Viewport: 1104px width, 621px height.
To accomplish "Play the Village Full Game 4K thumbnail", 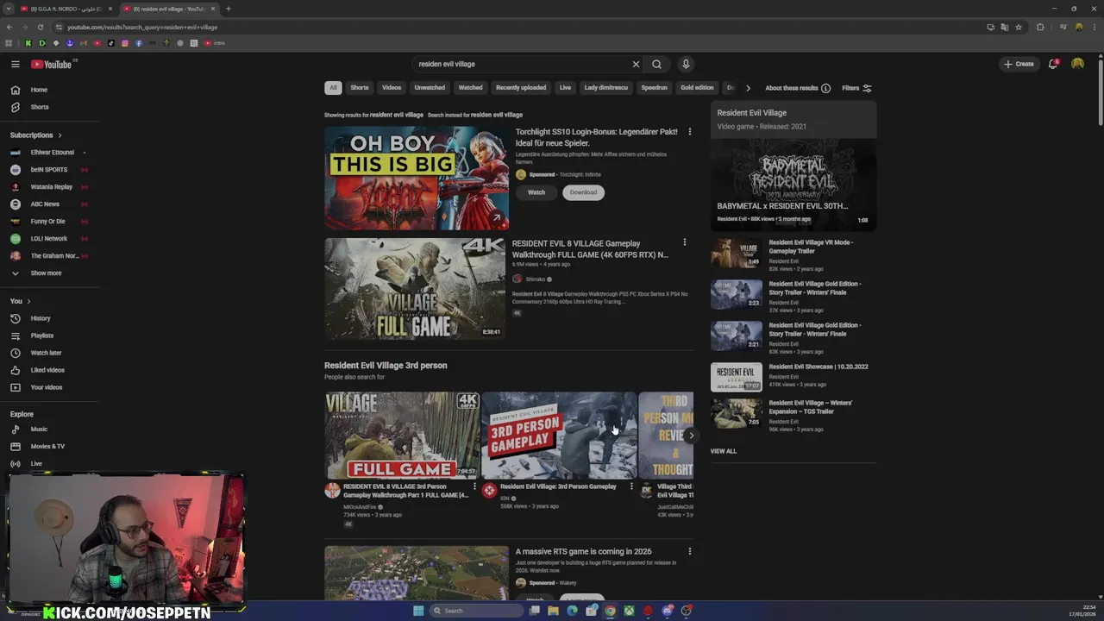I will click(415, 289).
